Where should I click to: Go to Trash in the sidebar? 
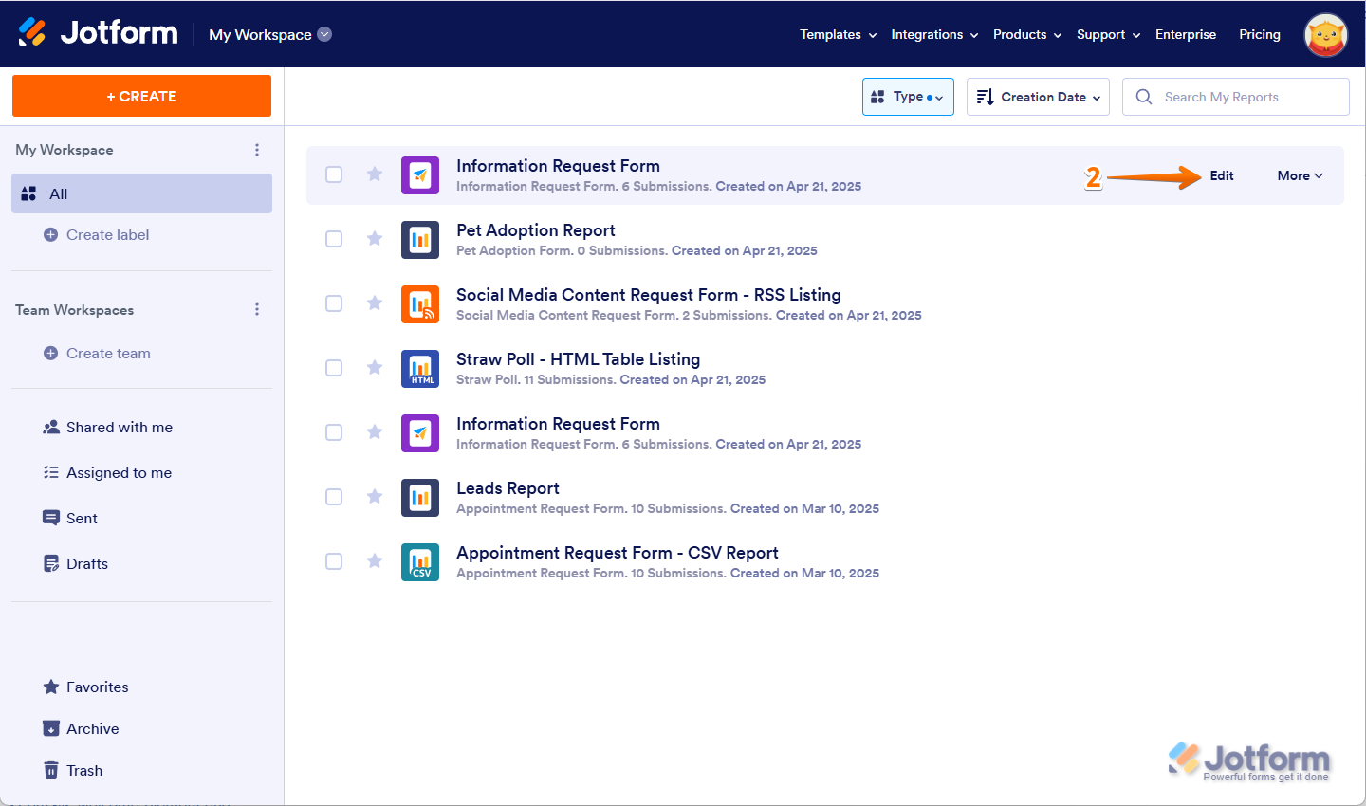(84, 771)
